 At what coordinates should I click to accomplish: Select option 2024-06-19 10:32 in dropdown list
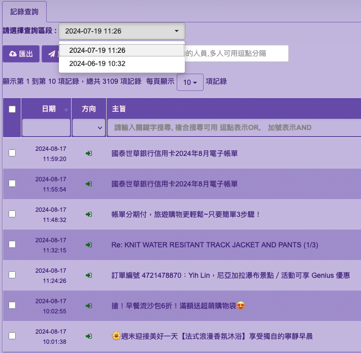point(122,63)
